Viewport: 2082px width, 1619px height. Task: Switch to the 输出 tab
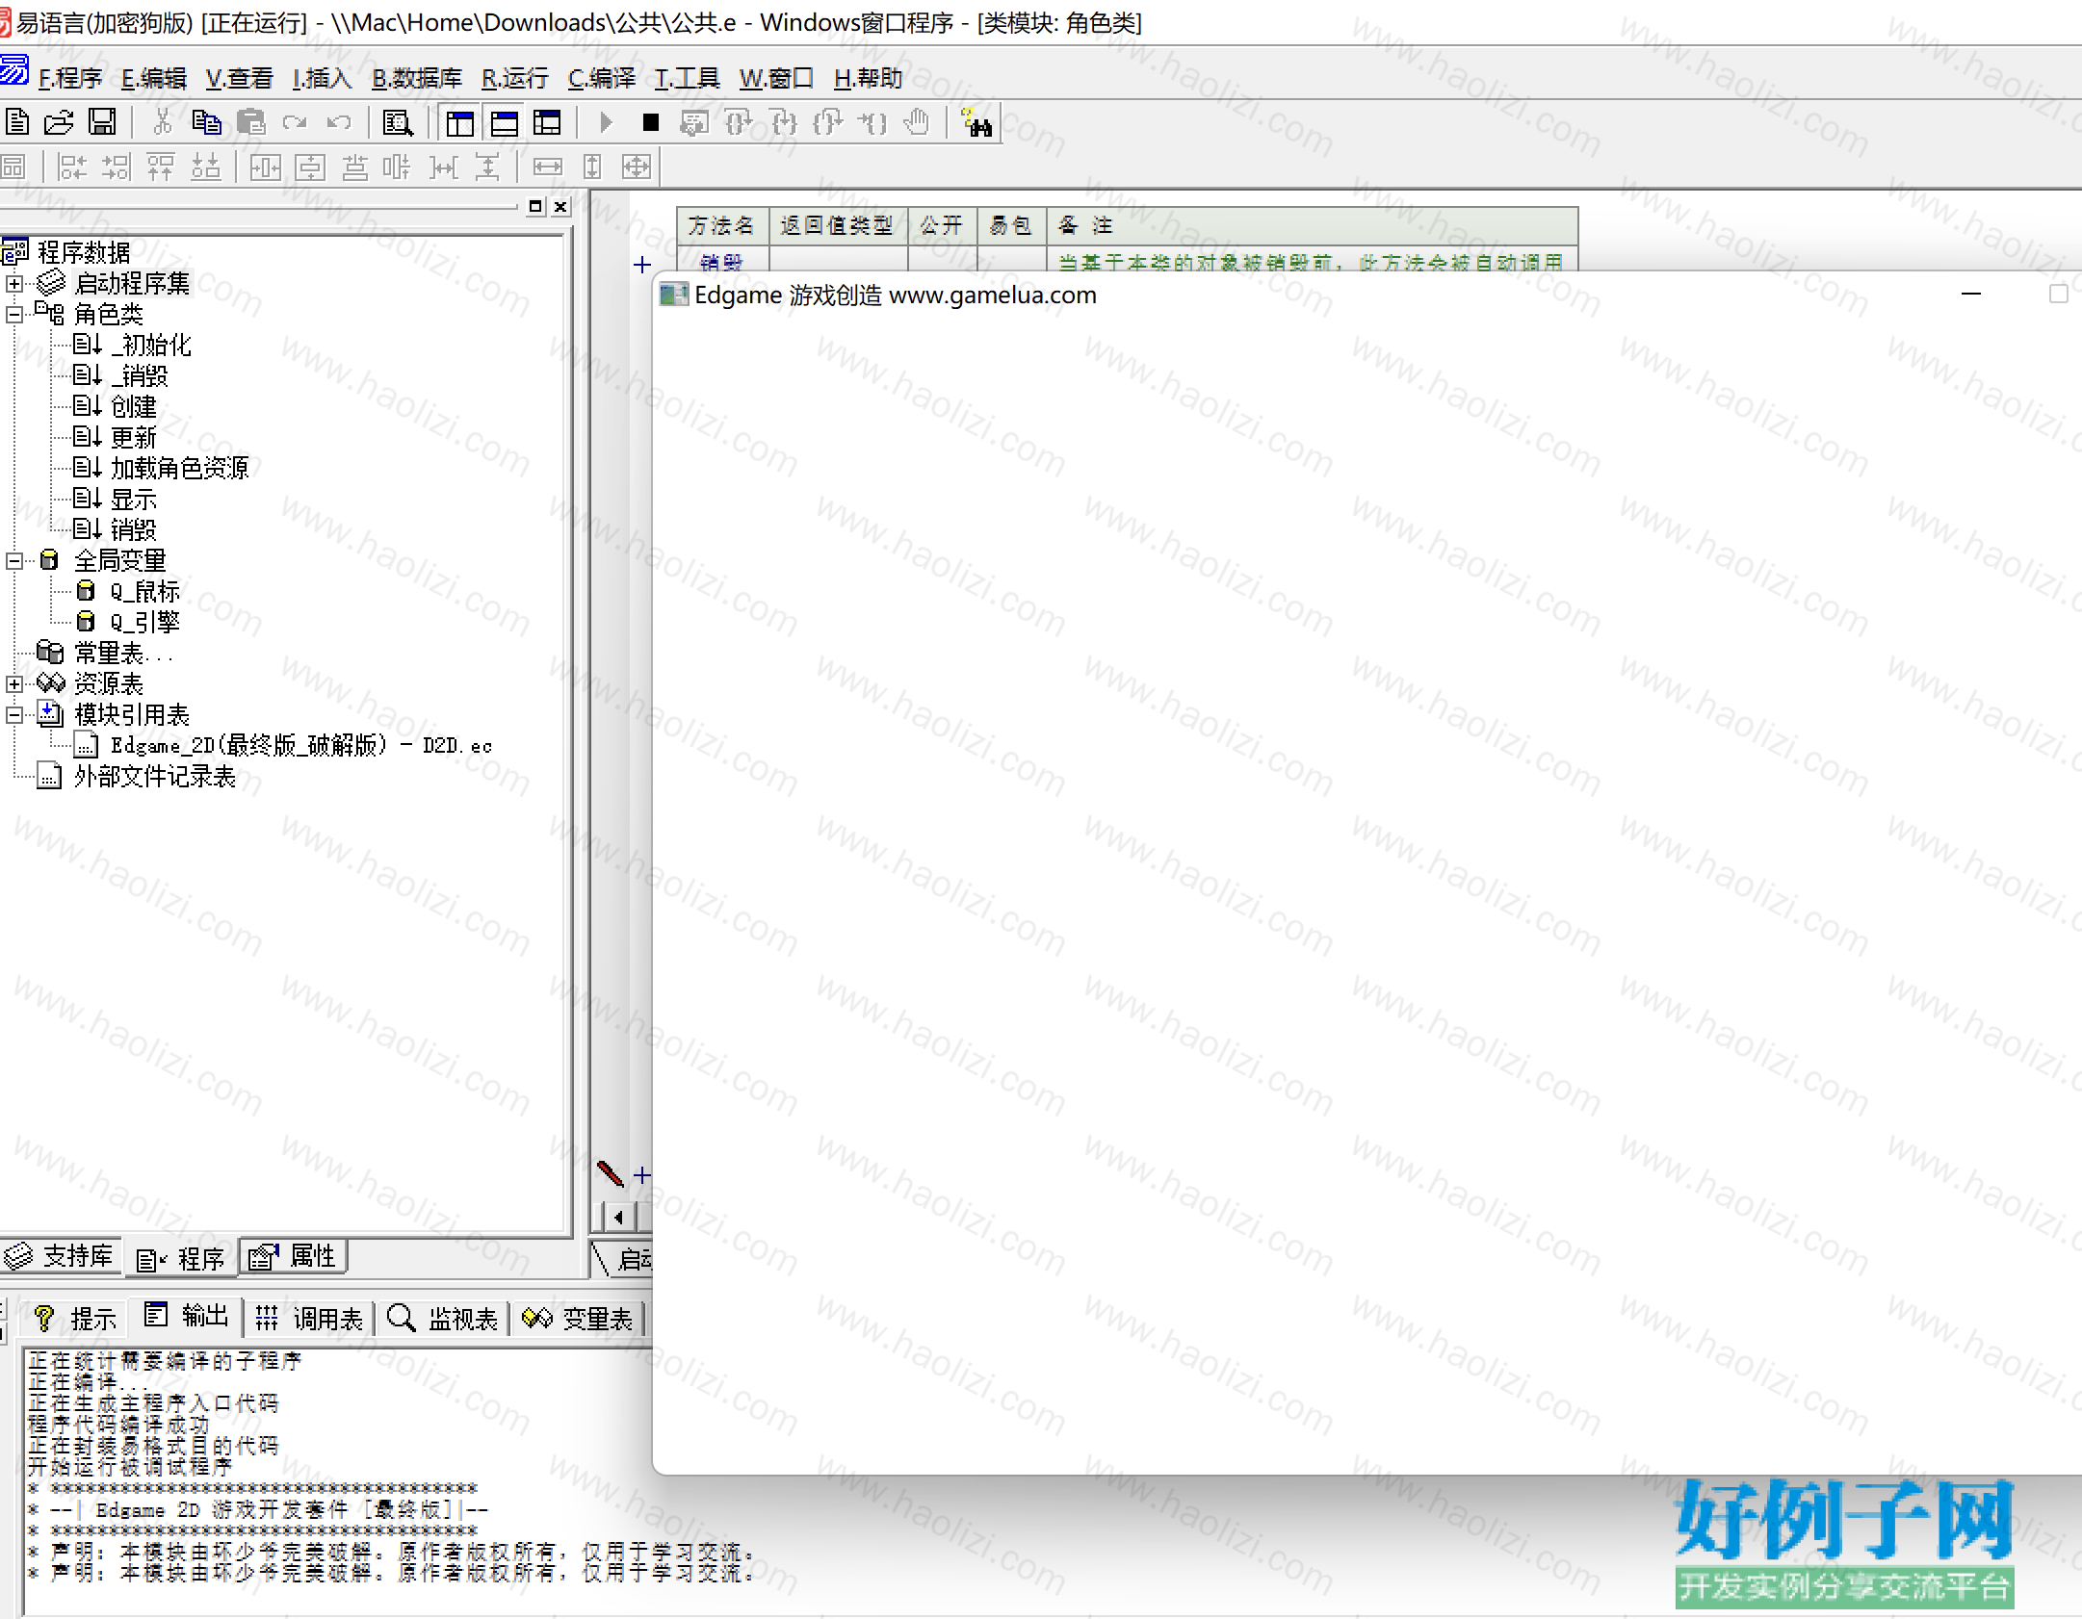coord(186,1317)
